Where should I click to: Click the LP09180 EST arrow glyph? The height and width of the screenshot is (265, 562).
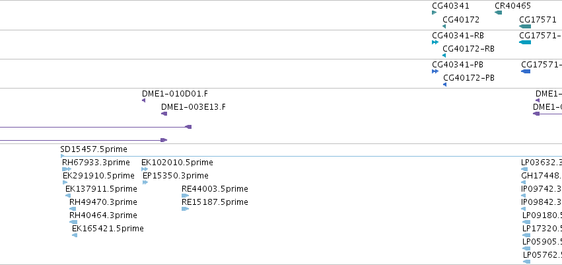(526, 222)
